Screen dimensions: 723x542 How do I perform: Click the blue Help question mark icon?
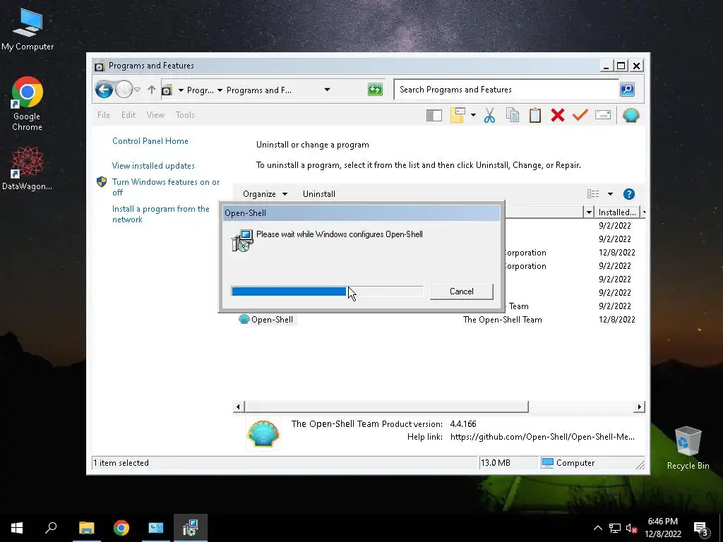point(629,194)
